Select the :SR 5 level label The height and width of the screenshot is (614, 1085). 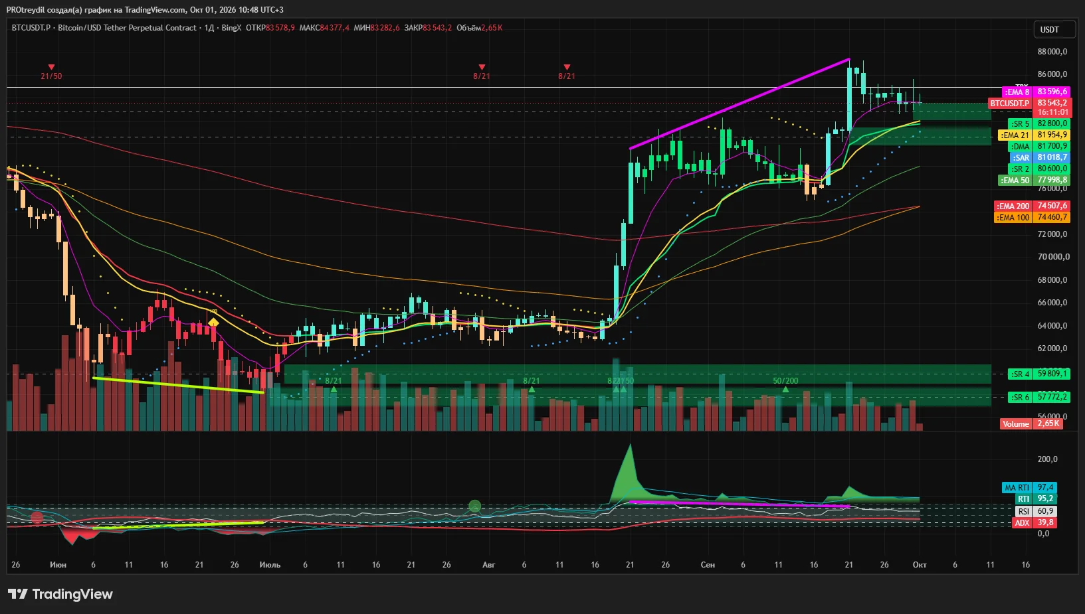(1039, 123)
